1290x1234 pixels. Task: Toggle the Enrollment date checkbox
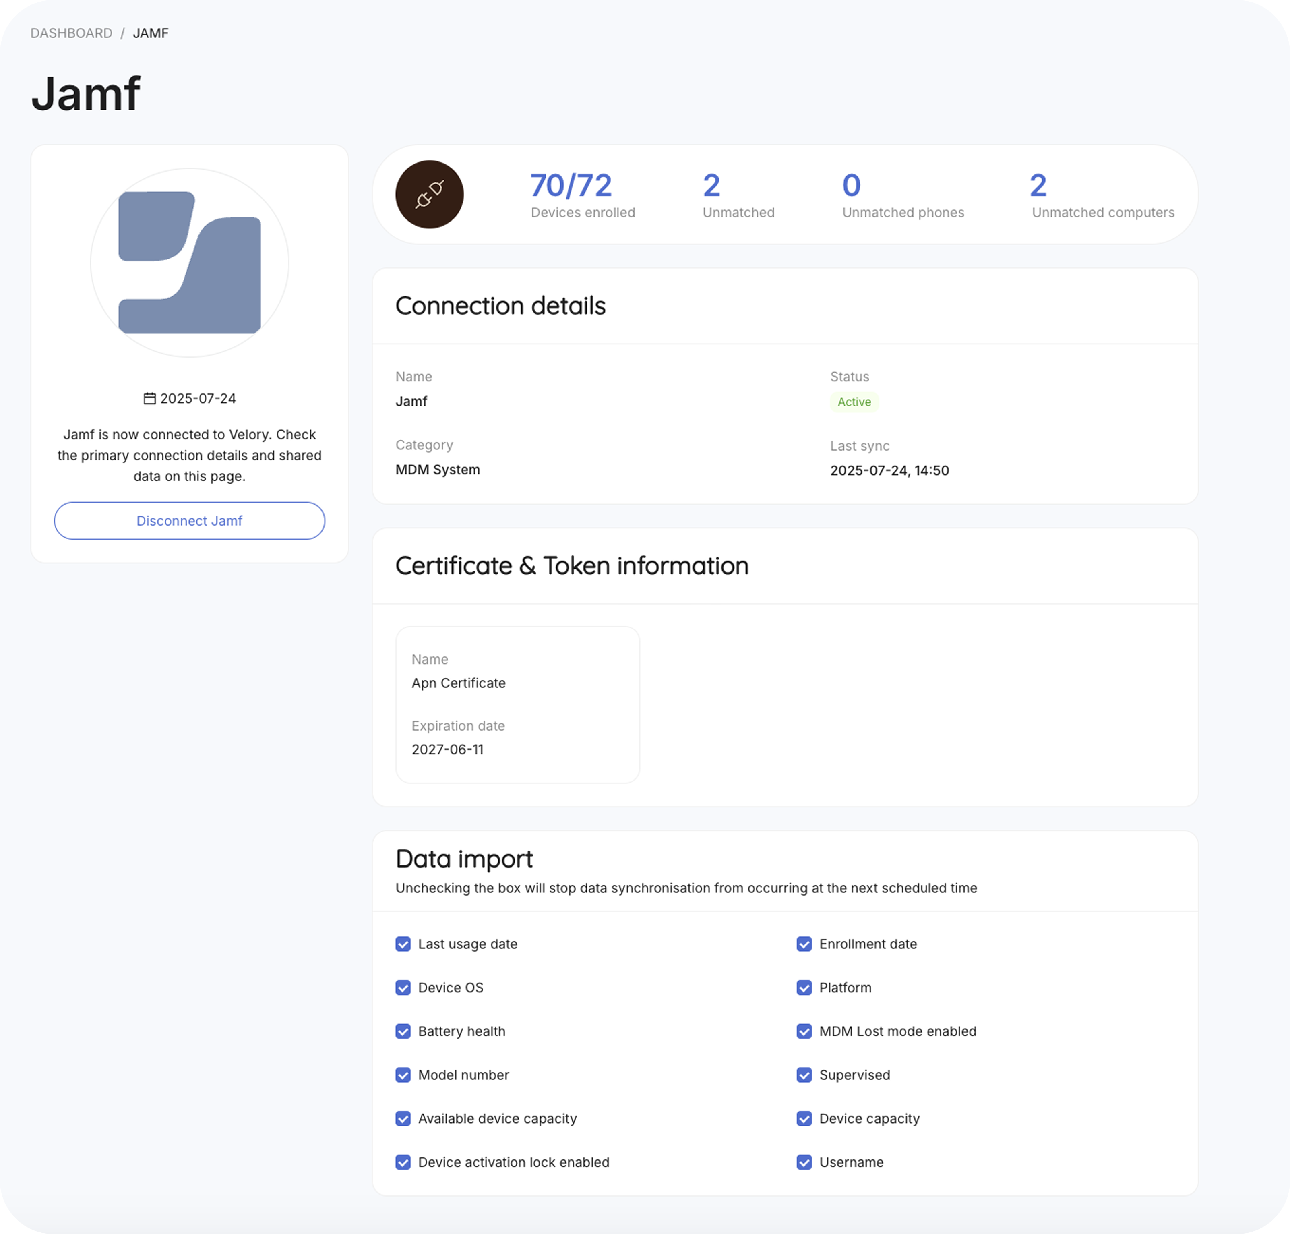pos(804,944)
